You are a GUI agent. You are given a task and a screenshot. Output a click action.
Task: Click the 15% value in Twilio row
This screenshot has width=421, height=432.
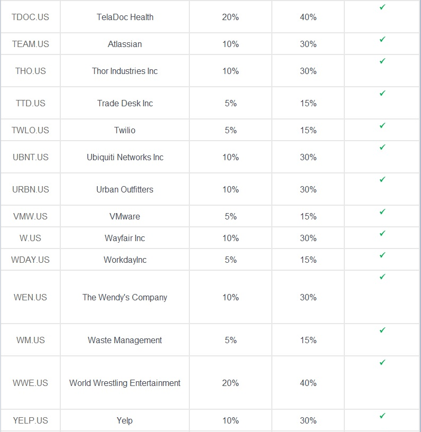pos(308,130)
